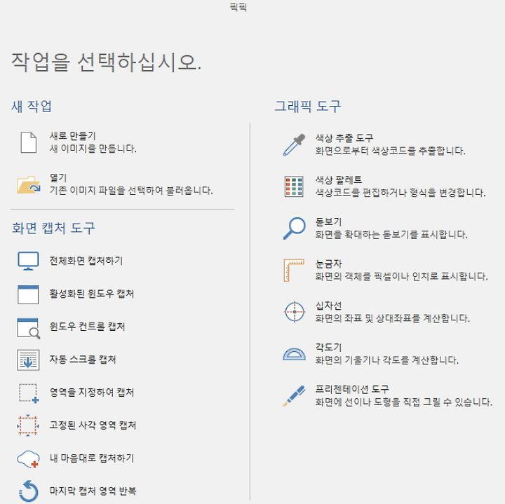
Task: Choose 윈도우 컨트롤 캡처
Action: [87, 327]
